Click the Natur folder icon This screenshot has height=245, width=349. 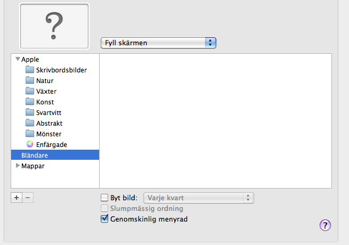click(x=30, y=80)
